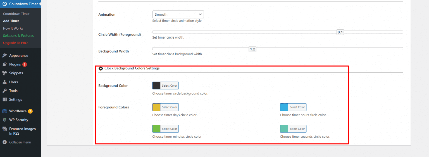The width and height of the screenshot is (429, 157).
Task: Open Countdown Timer top menu item
Action: pyautogui.click(x=20, y=4)
